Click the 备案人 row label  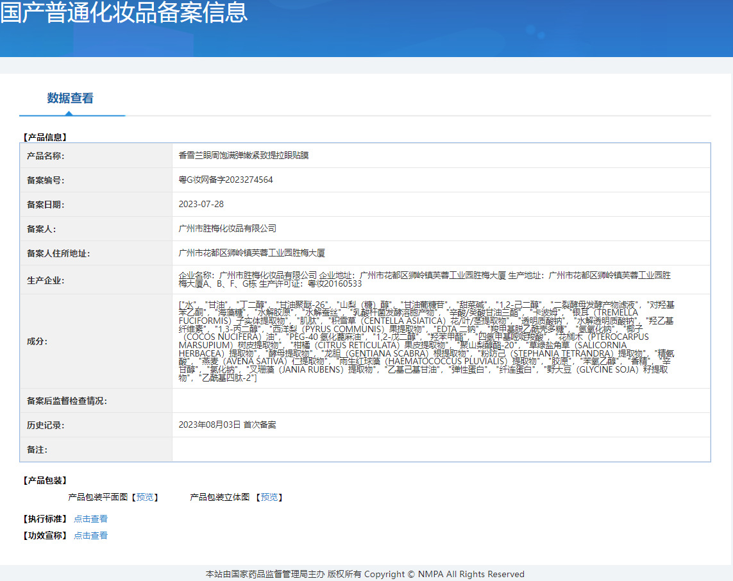41,229
